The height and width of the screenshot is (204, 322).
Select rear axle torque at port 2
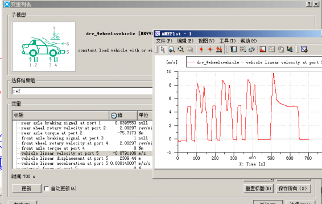(52, 133)
